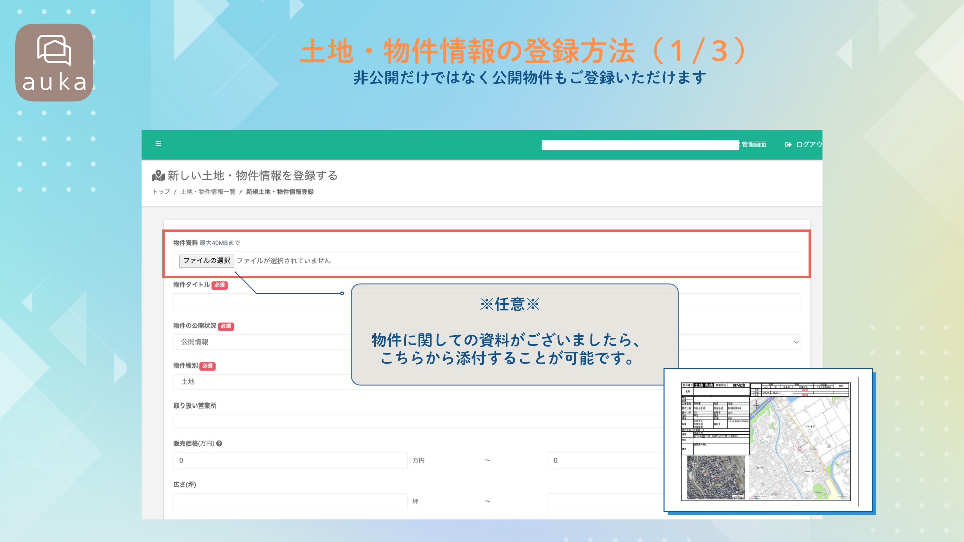The image size is (964, 542).
Task: Click ログアウト link in header
Action: (x=809, y=145)
